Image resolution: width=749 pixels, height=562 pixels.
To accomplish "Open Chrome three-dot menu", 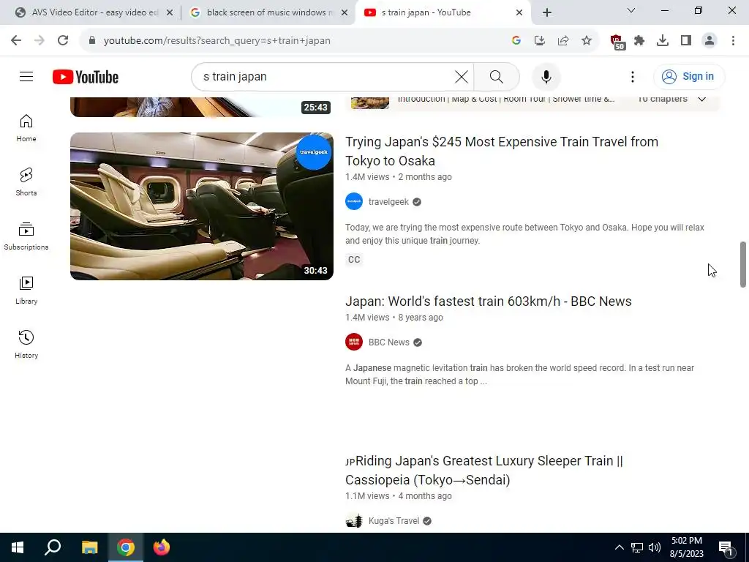I will [733, 41].
